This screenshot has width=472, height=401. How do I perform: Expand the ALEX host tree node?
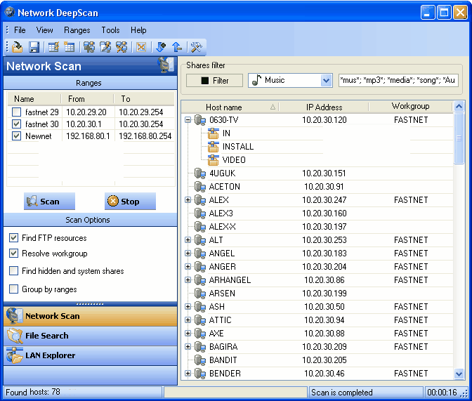pos(188,200)
